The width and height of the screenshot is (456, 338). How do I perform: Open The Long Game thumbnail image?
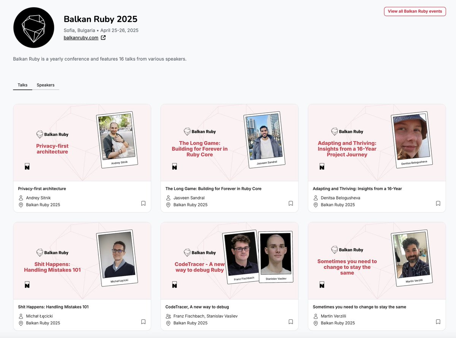(x=230, y=143)
